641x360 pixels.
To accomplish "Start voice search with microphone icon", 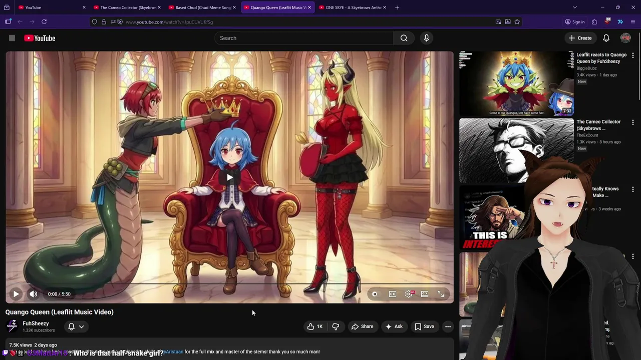I will [x=427, y=38].
